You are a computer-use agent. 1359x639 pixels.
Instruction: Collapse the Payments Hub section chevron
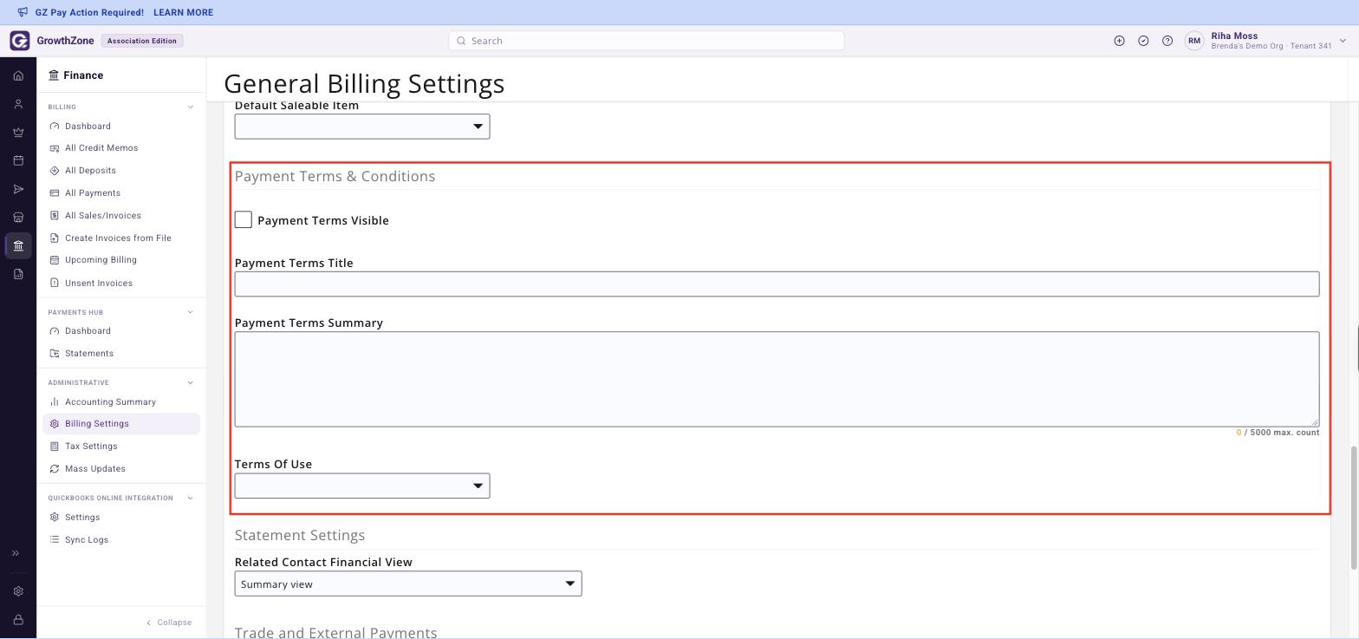pos(191,312)
